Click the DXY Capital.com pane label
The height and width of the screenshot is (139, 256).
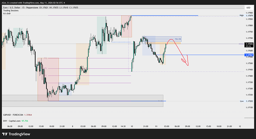[12, 121]
